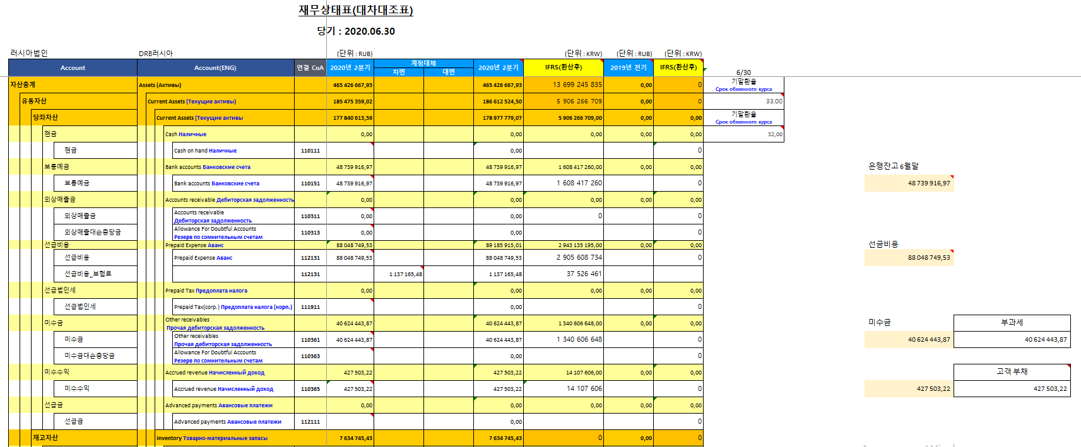Click the 1 137 165,48 debit adjustment cell
Image resolution: width=1081 pixels, height=447 pixels.
[x=399, y=274]
